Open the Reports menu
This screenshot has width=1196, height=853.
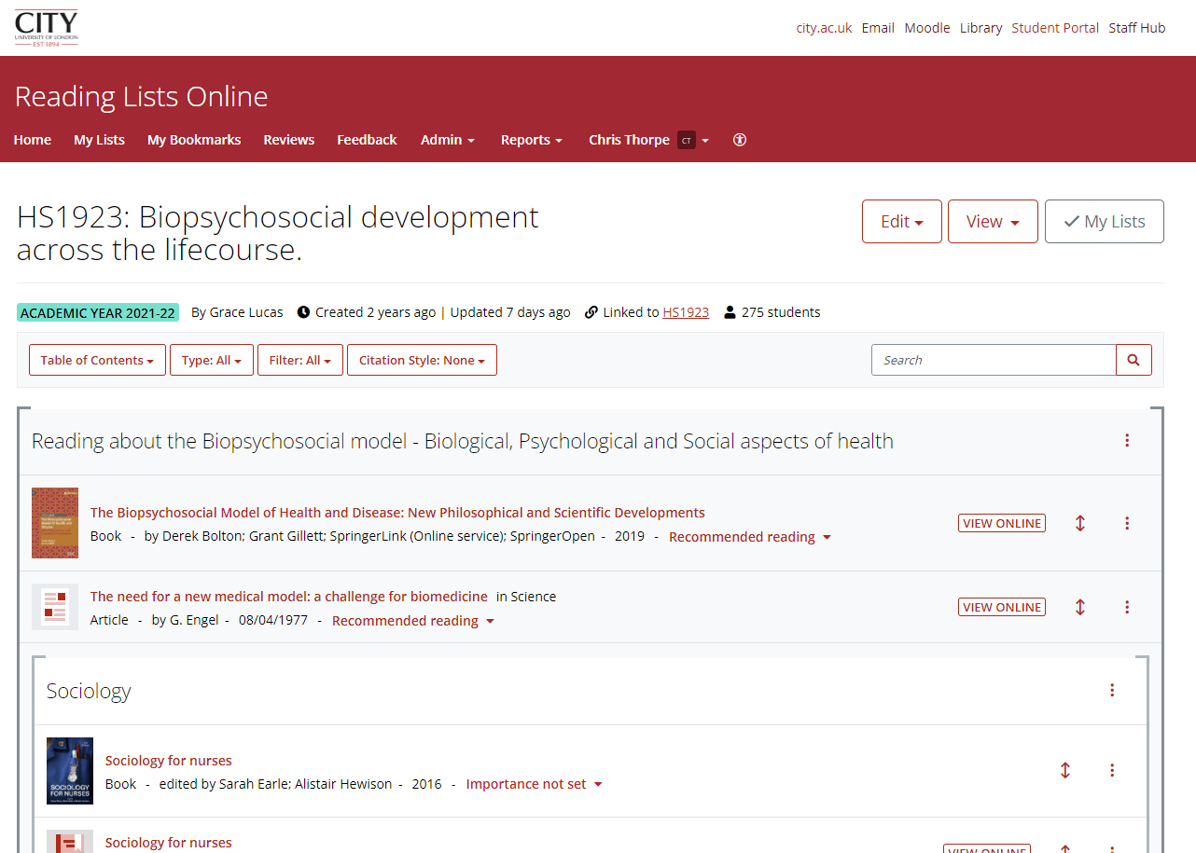531,139
